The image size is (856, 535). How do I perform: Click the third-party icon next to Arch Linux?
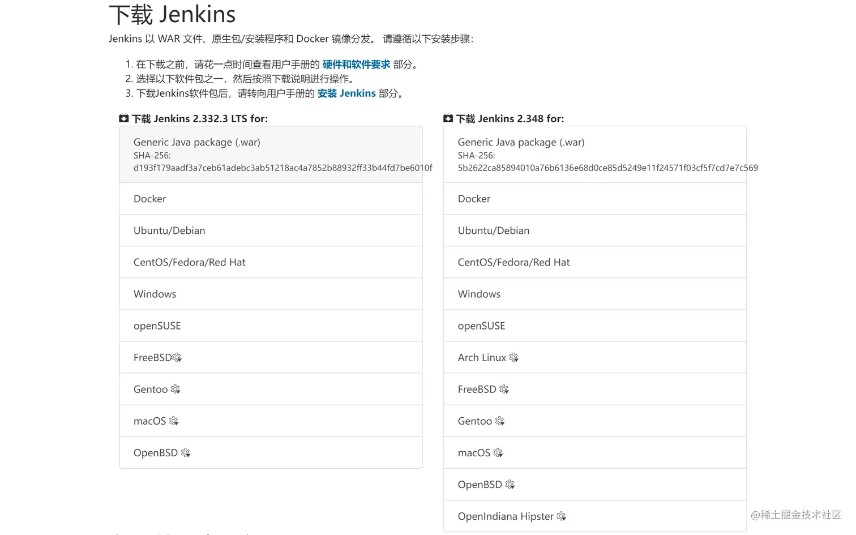[x=513, y=357]
